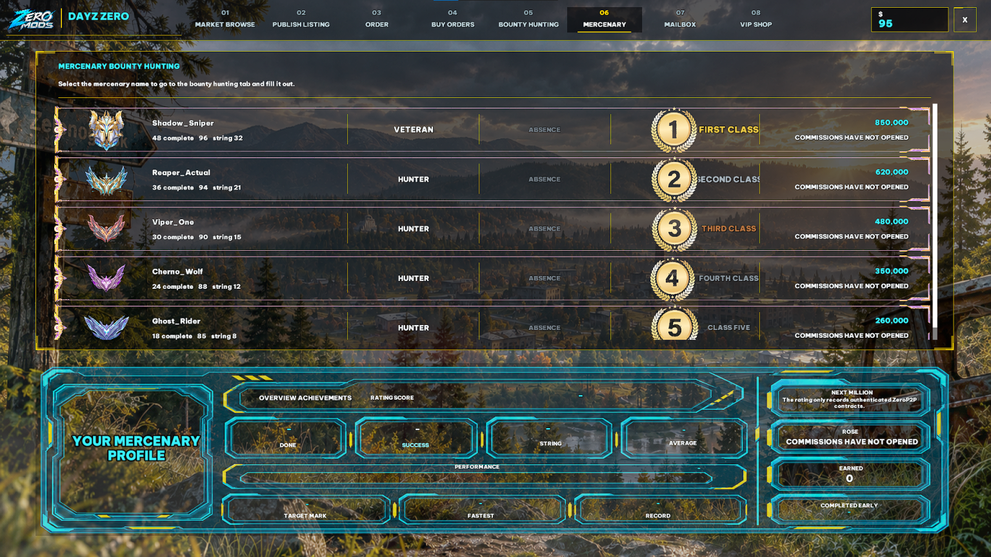
Task: Go to the Buy Orders tab
Action: [453, 19]
